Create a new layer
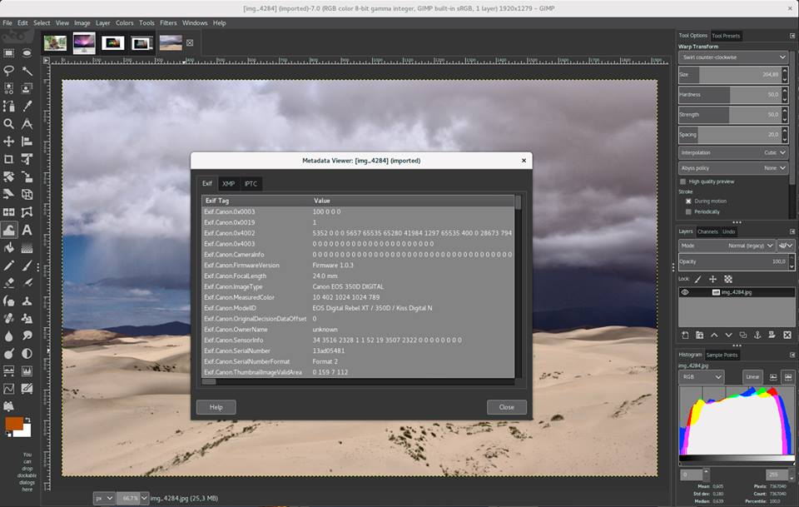The height and width of the screenshot is (507, 799). [x=684, y=334]
